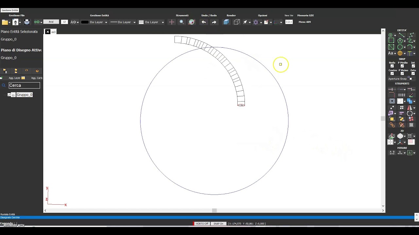The width and height of the screenshot is (419, 235).
Task: Click the orange globe entity icon
Action: click(400, 53)
